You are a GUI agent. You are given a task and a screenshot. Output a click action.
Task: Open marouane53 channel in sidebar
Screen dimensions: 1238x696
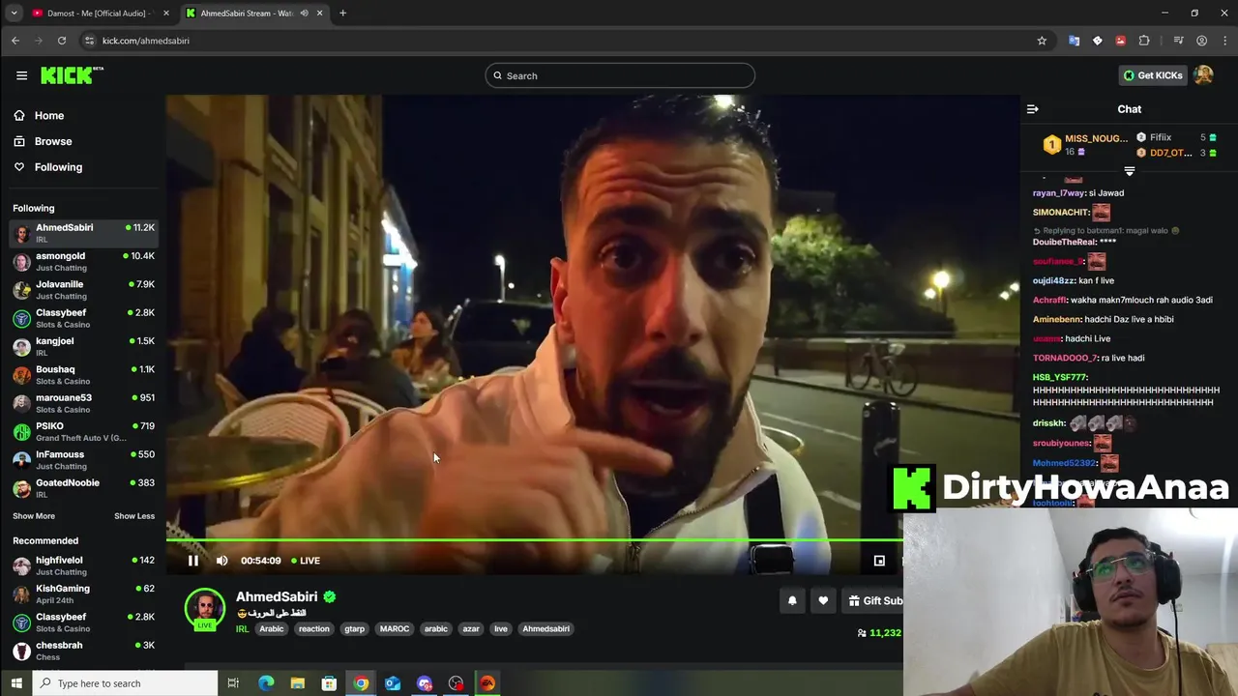pos(83,403)
